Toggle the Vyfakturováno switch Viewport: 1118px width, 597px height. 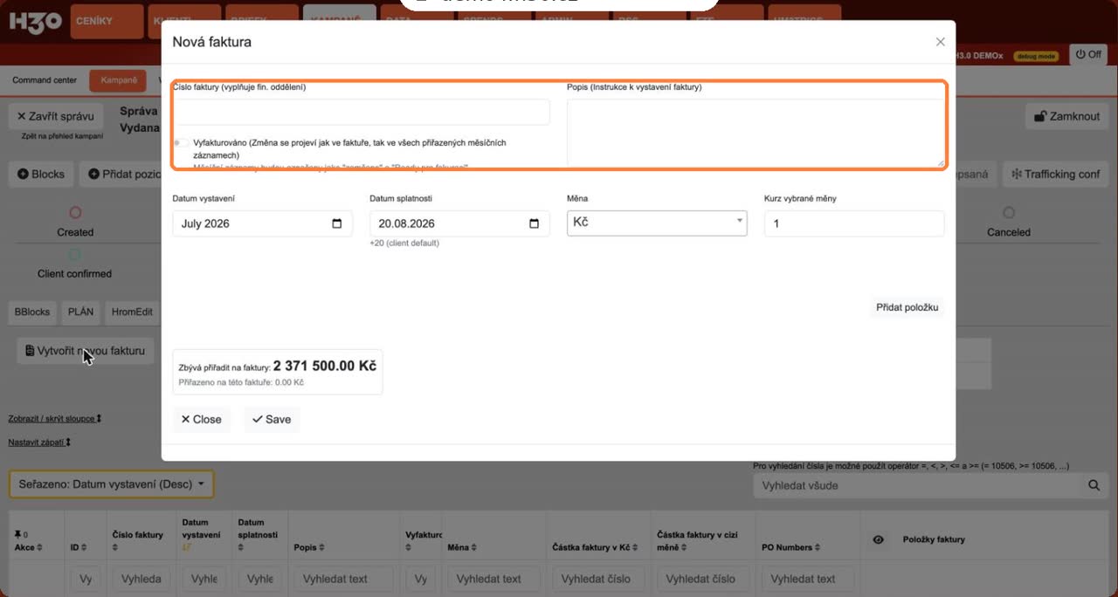182,143
